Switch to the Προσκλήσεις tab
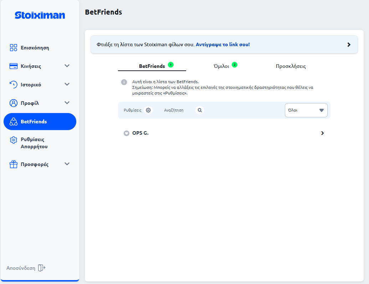 point(291,66)
